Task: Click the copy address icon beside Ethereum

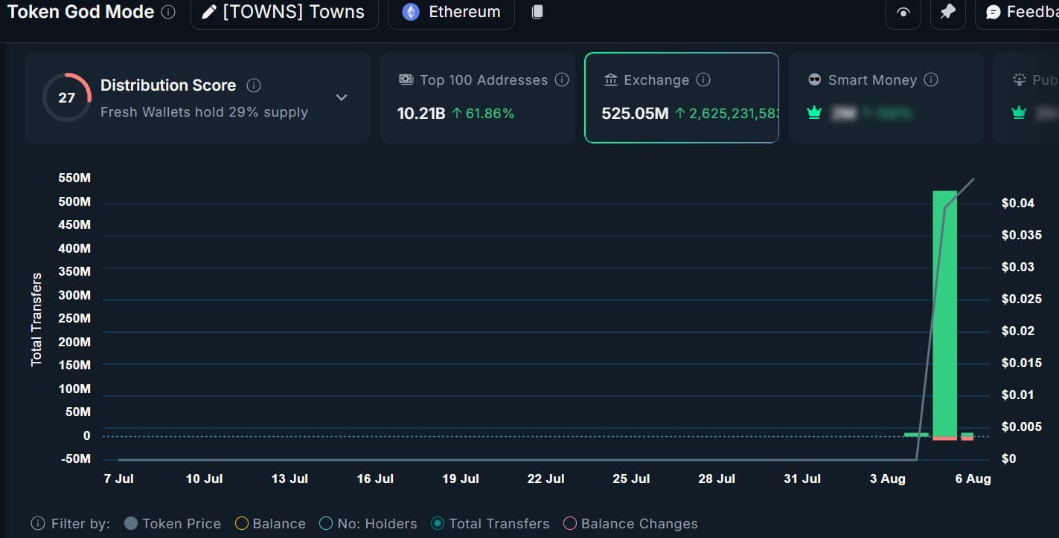Action: click(537, 12)
